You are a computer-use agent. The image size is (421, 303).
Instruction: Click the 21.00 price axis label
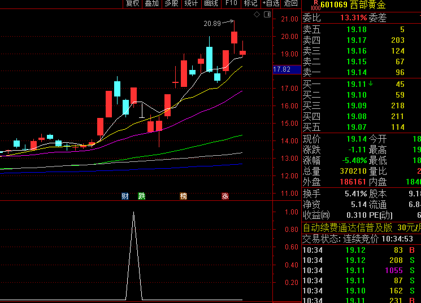point(289,19)
